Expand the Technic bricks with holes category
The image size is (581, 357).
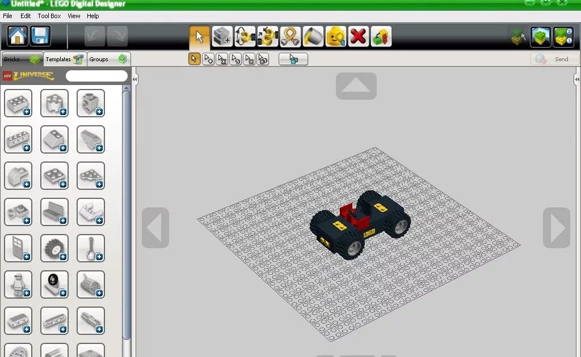[x=18, y=139]
